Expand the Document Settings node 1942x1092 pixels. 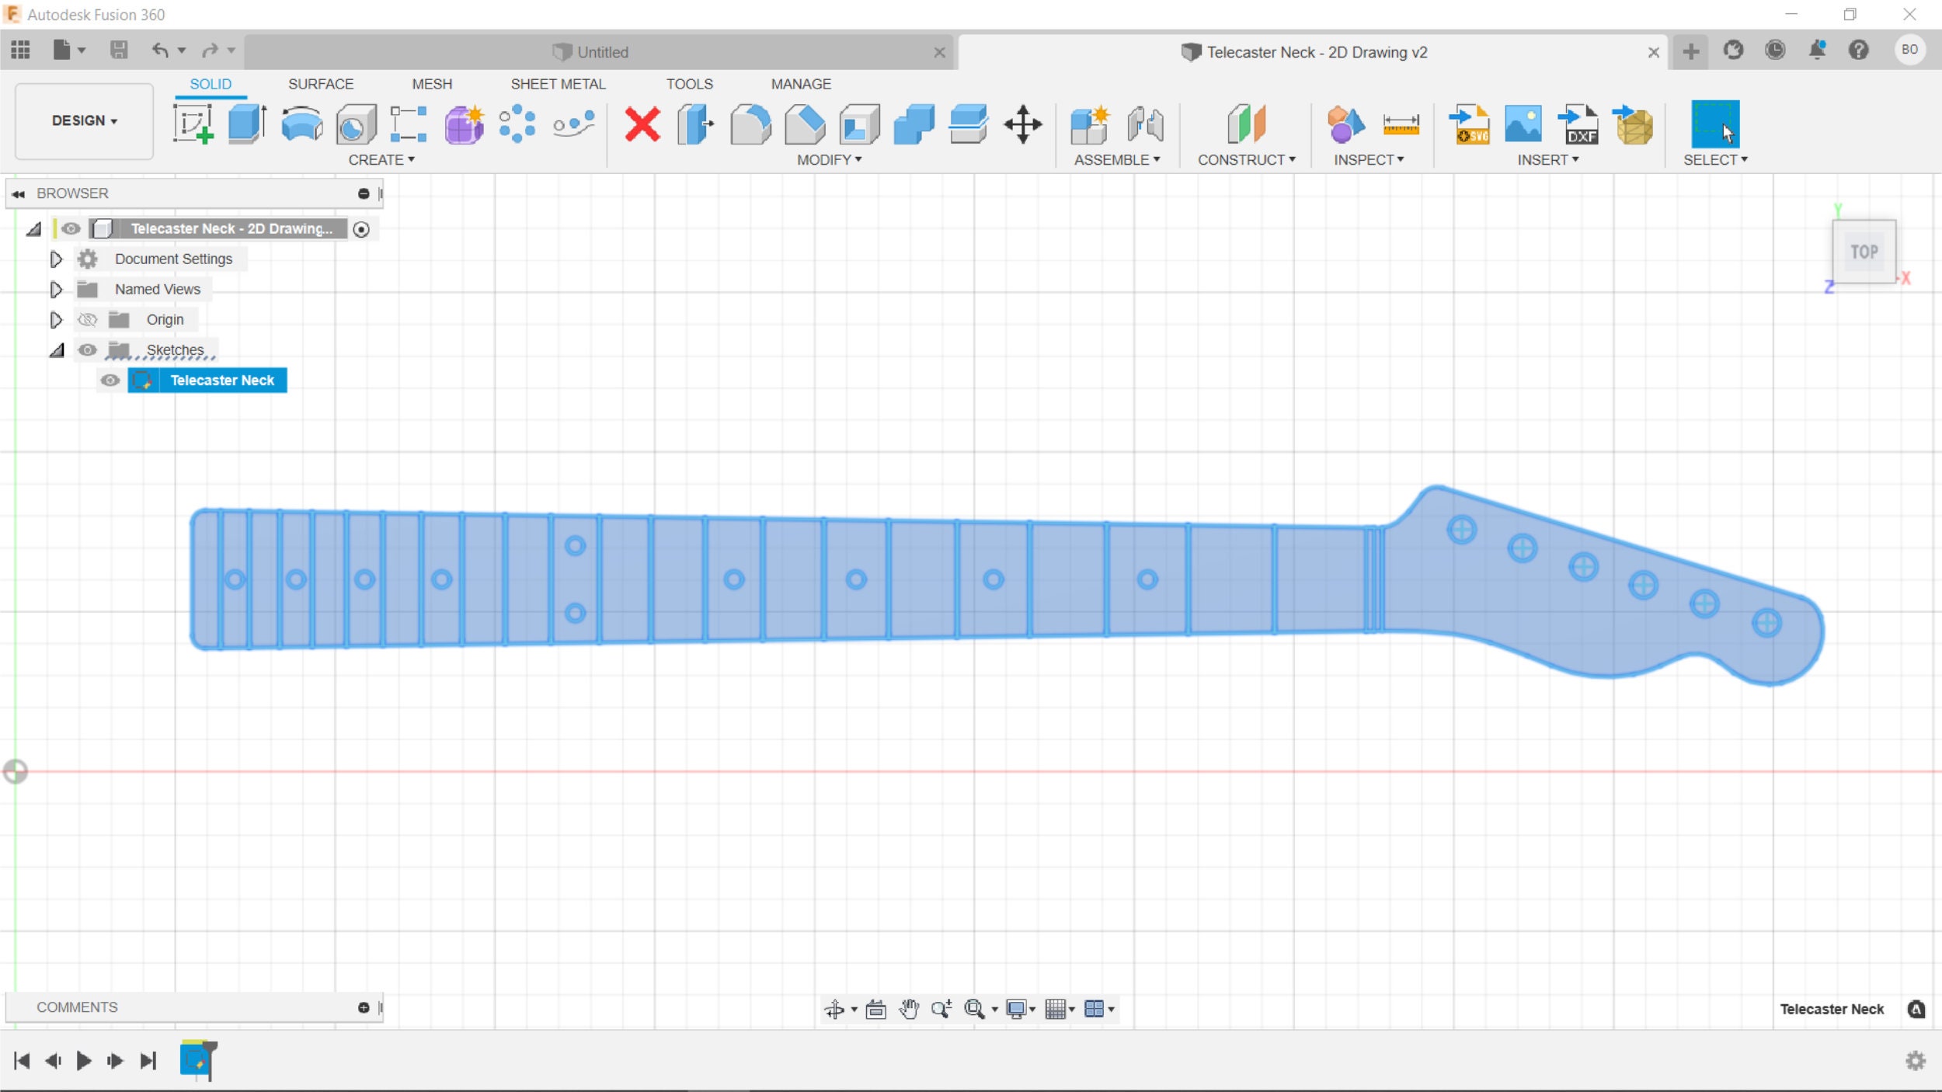(x=56, y=259)
